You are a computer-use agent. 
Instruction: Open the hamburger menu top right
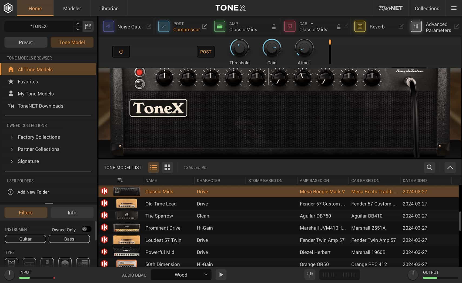(454, 8)
